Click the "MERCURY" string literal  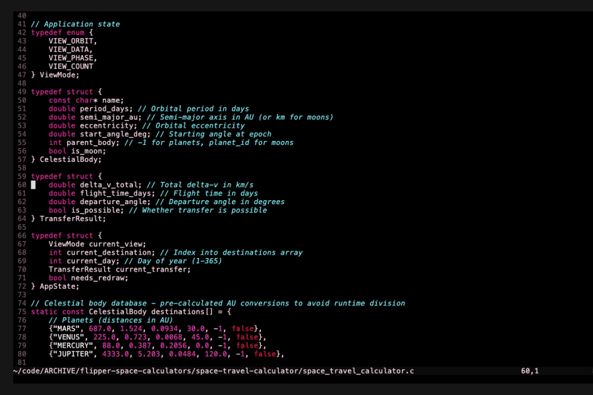pyautogui.click(x=73, y=346)
